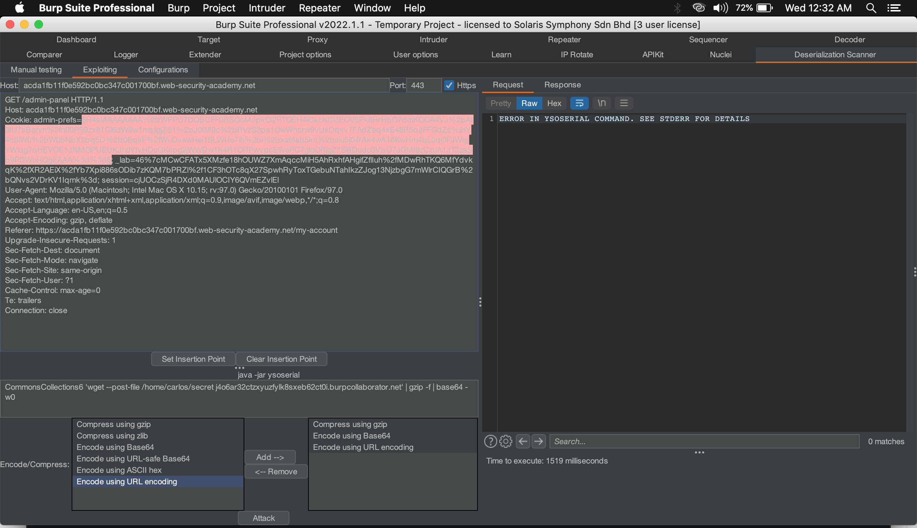Click Set Insertion Point button
This screenshot has width=917, height=528.
point(193,359)
